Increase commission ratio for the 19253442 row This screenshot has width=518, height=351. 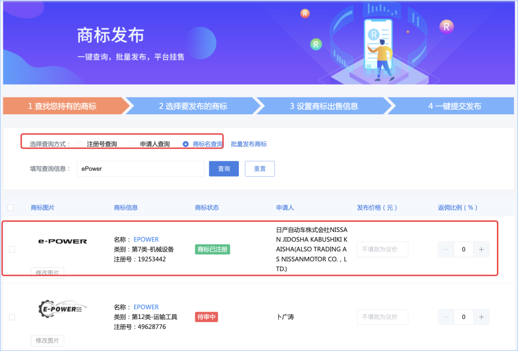(482, 249)
